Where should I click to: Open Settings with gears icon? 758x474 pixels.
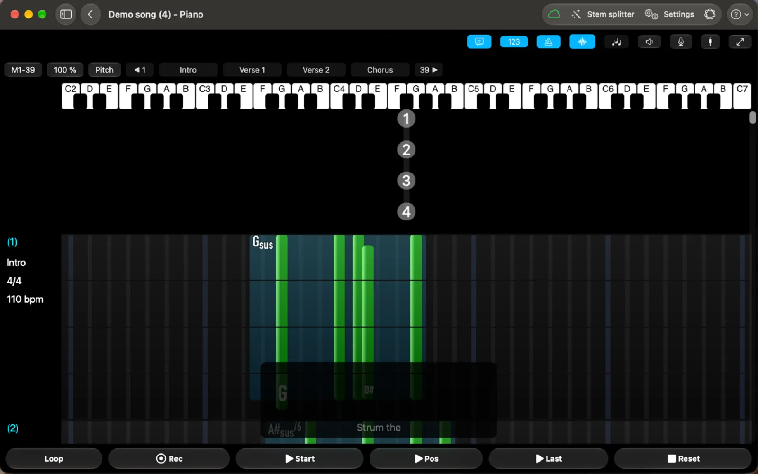[669, 14]
